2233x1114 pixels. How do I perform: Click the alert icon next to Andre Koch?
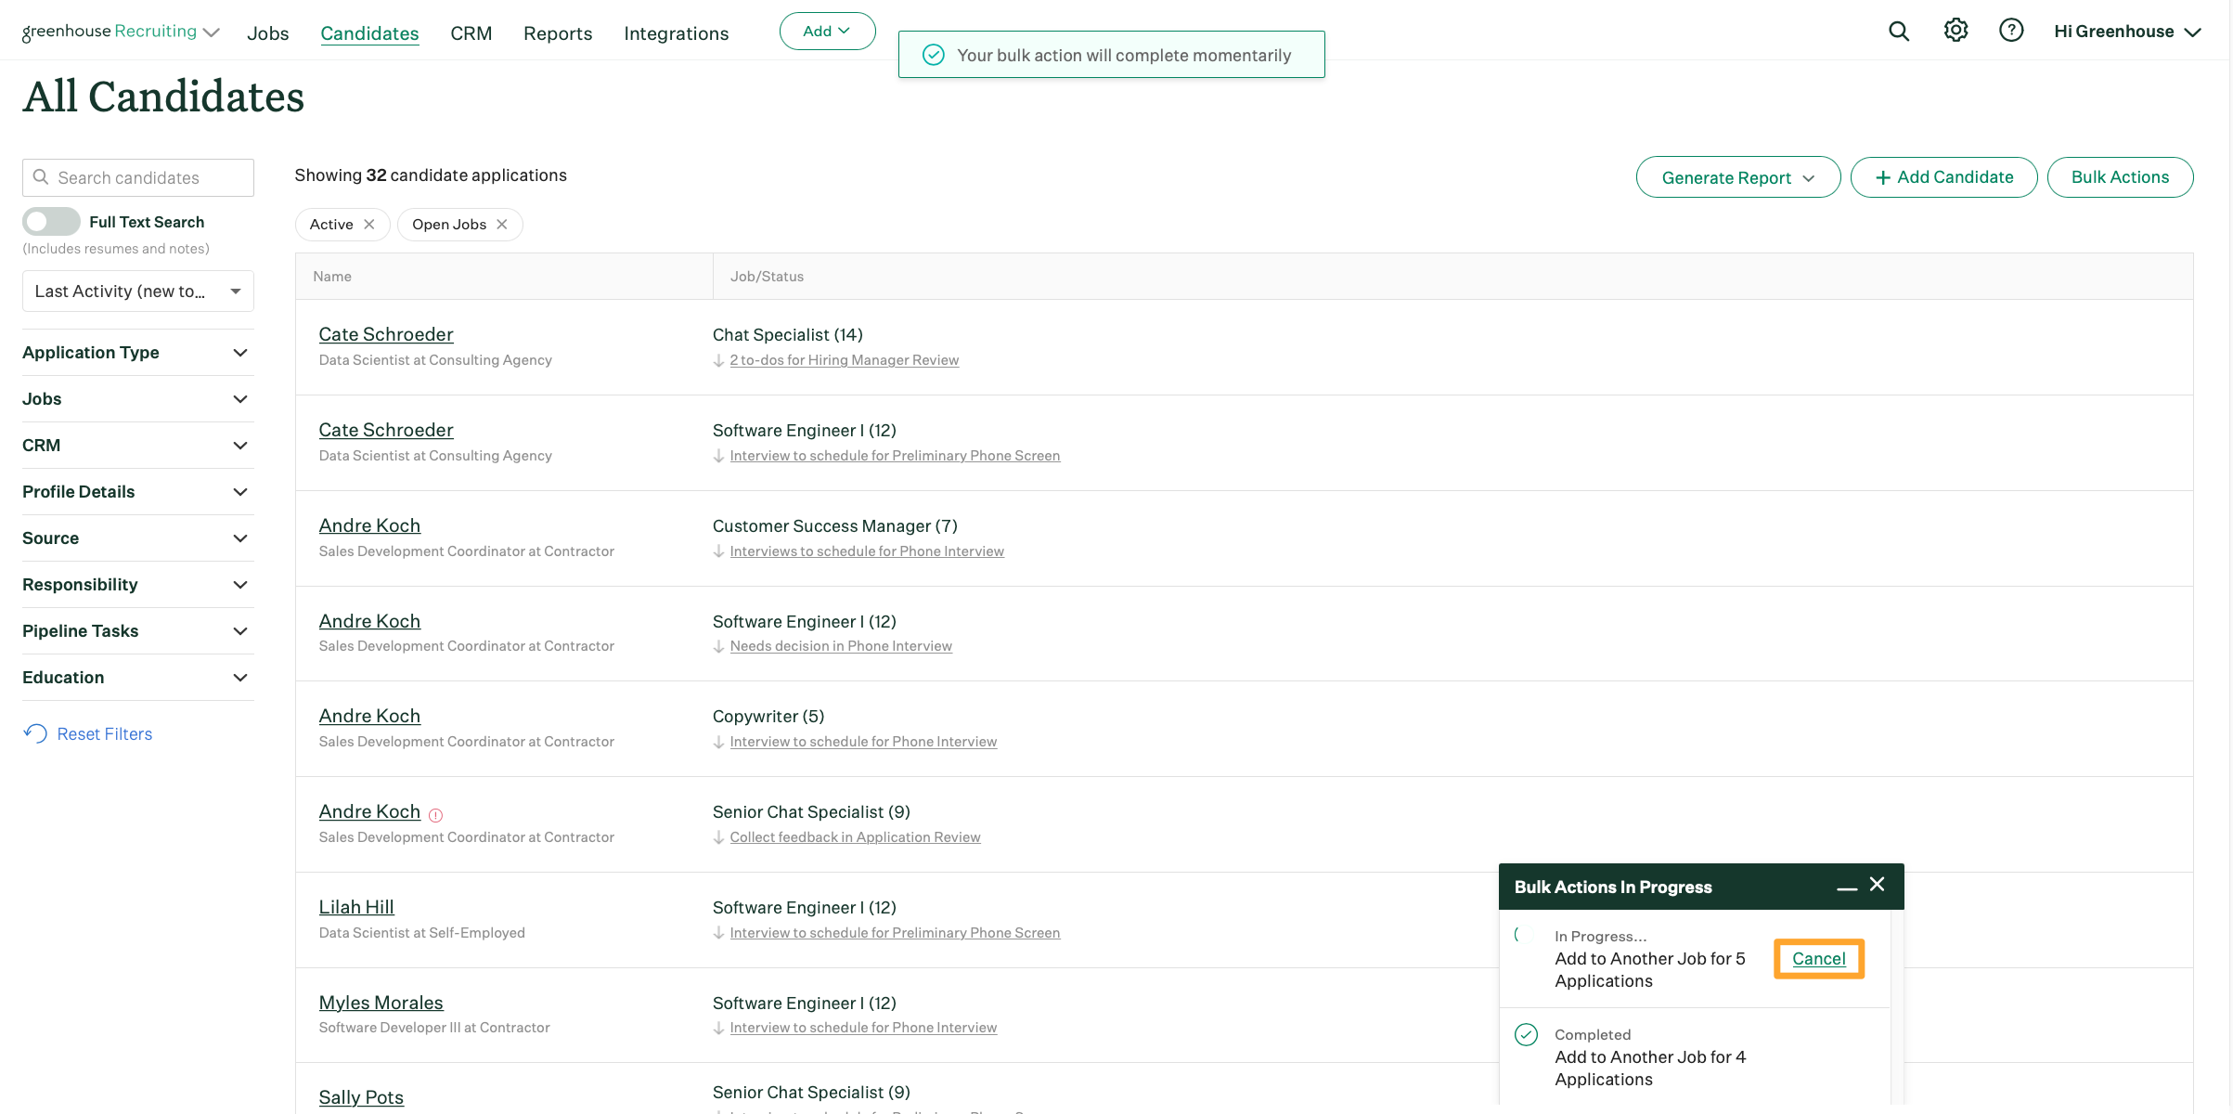436,815
